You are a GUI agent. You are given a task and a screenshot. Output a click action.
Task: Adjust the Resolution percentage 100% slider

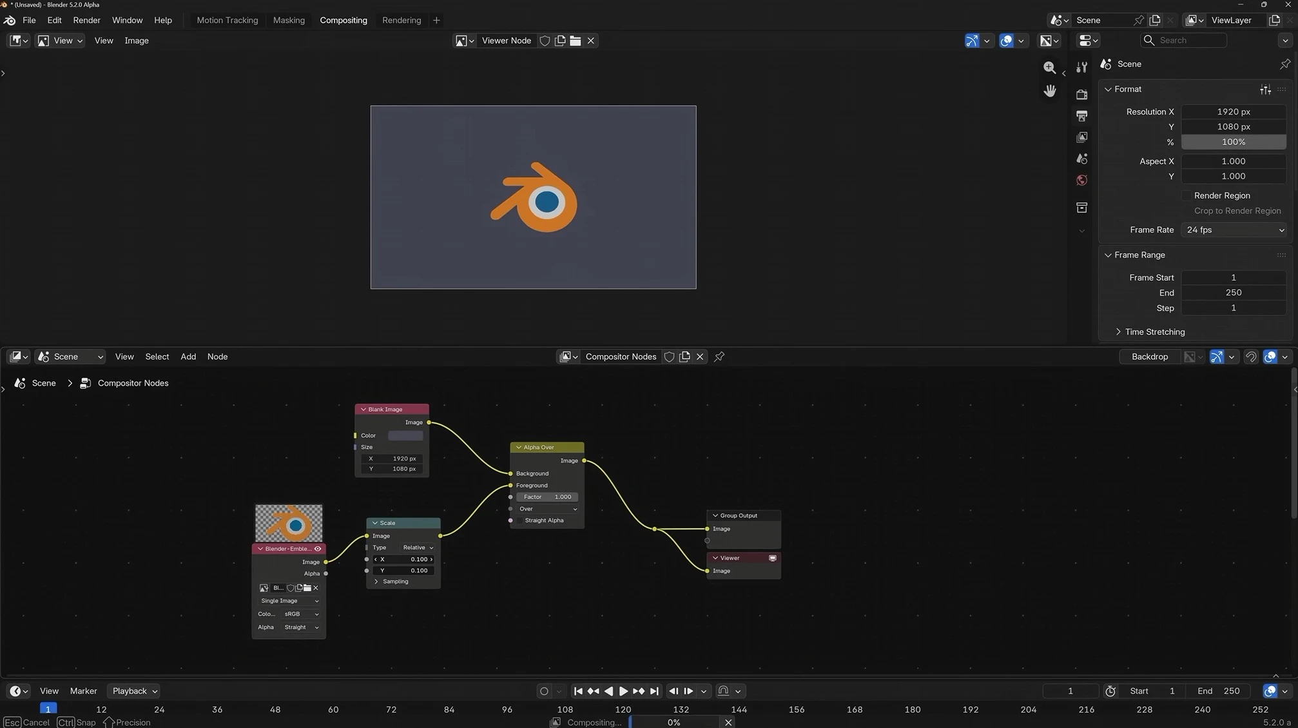point(1234,142)
